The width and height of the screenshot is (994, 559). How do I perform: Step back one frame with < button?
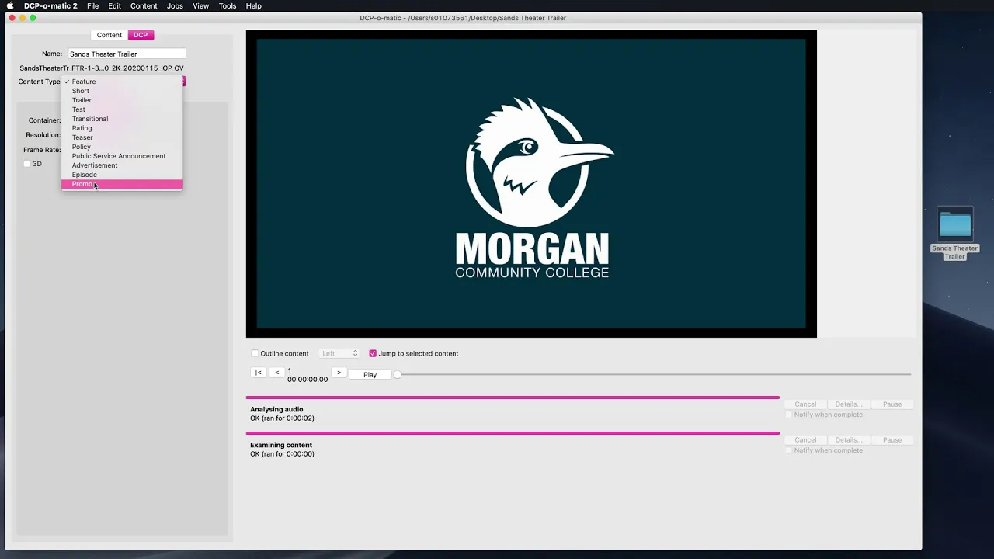pyautogui.click(x=277, y=373)
